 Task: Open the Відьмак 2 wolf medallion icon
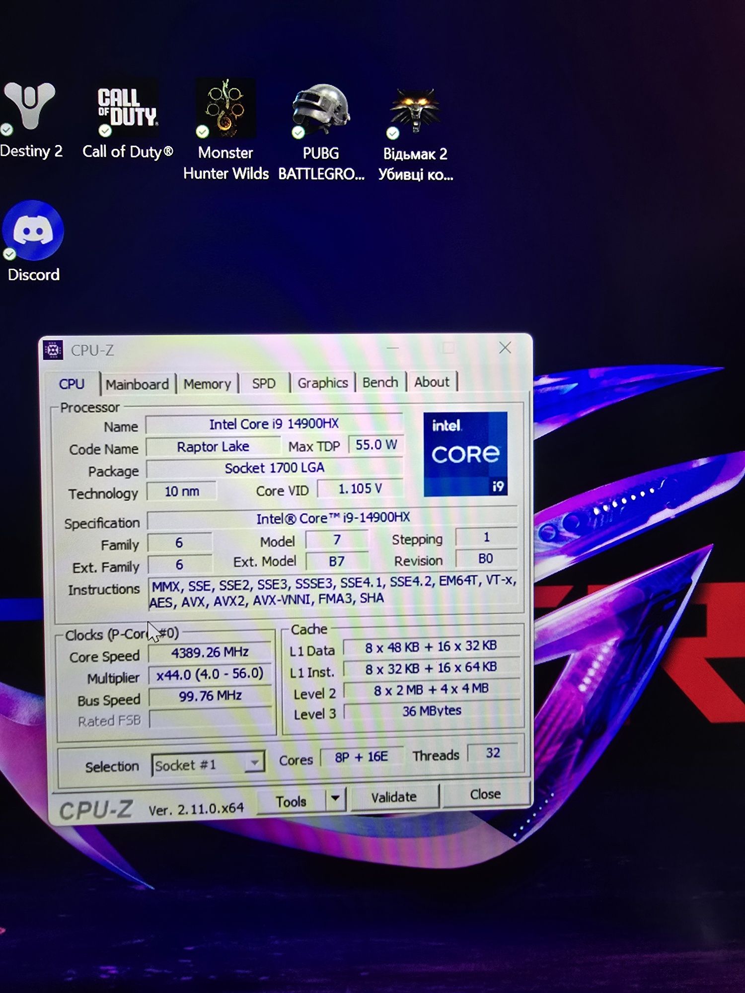(x=415, y=112)
